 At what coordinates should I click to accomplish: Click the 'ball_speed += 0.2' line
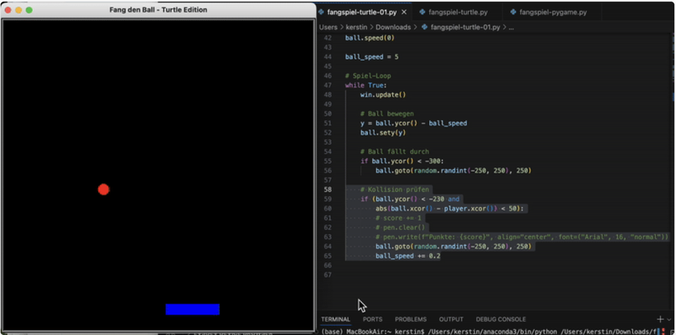coord(408,256)
